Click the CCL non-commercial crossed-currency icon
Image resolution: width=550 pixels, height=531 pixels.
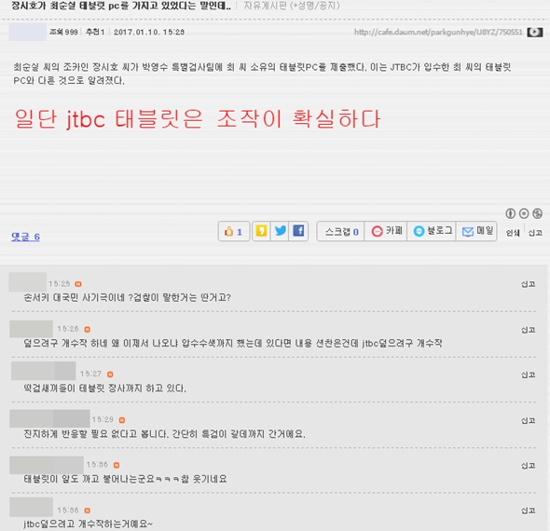(537, 213)
